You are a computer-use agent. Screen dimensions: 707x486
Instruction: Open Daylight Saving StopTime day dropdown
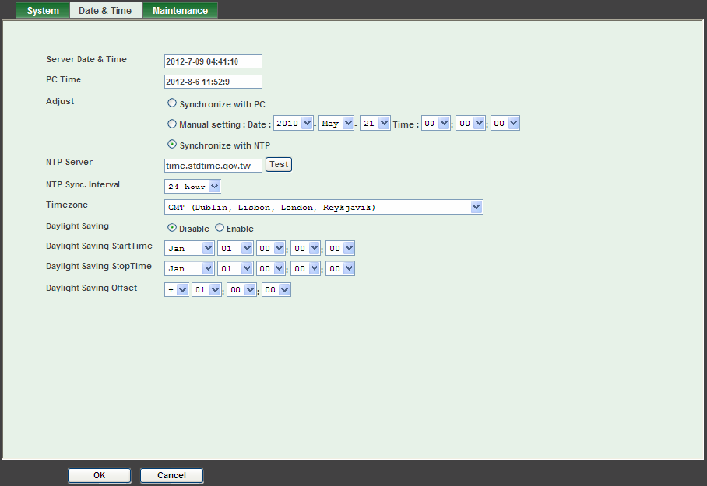[x=235, y=268]
